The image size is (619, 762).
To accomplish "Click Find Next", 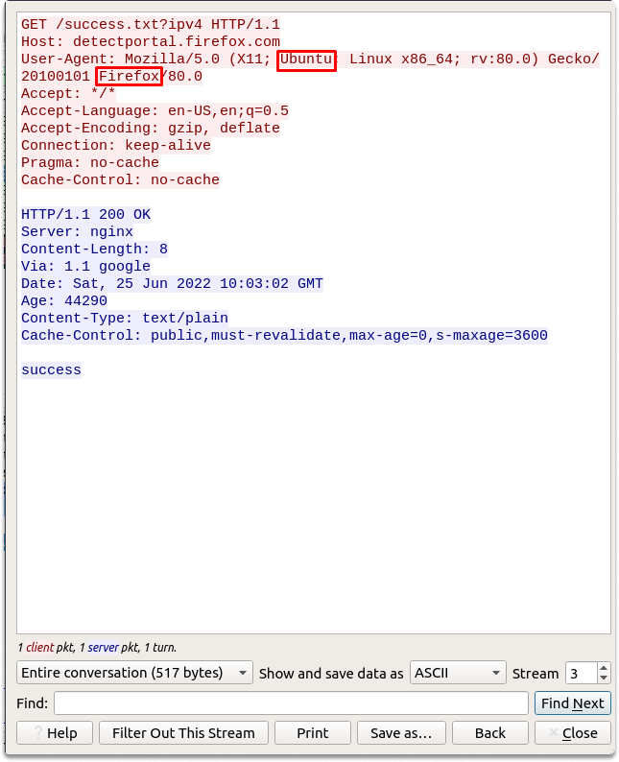I will 572,702.
